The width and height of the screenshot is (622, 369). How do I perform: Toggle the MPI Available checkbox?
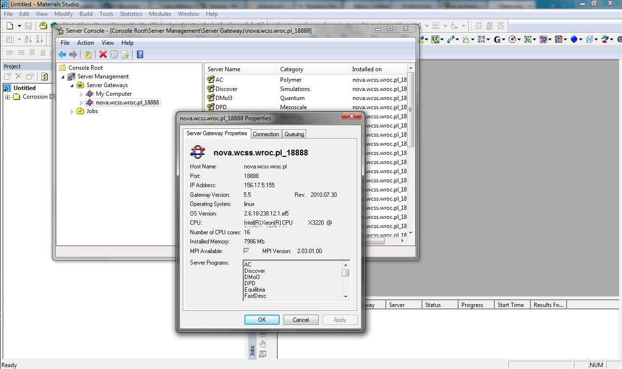(246, 251)
